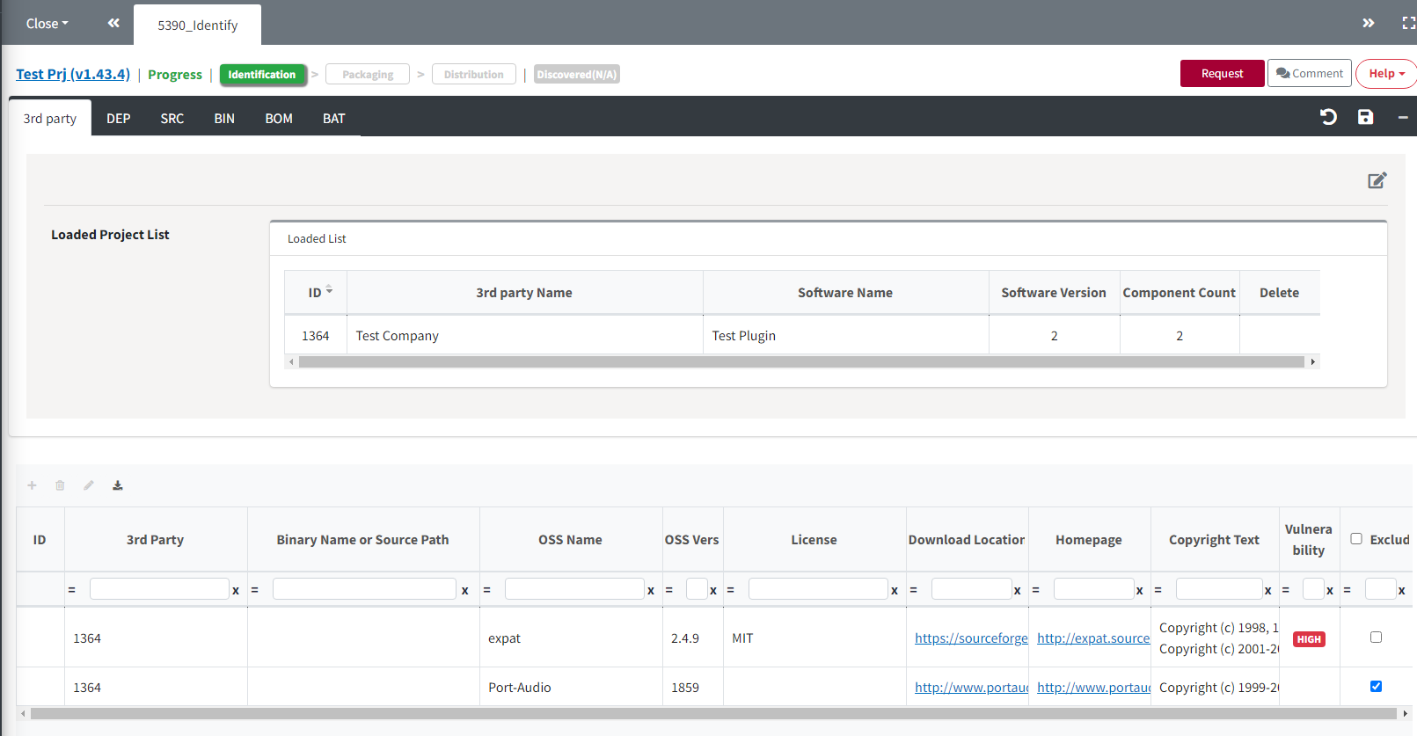Clear the Copyright Text filter x
This screenshot has width=1417, height=736.
tap(1268, 590)
